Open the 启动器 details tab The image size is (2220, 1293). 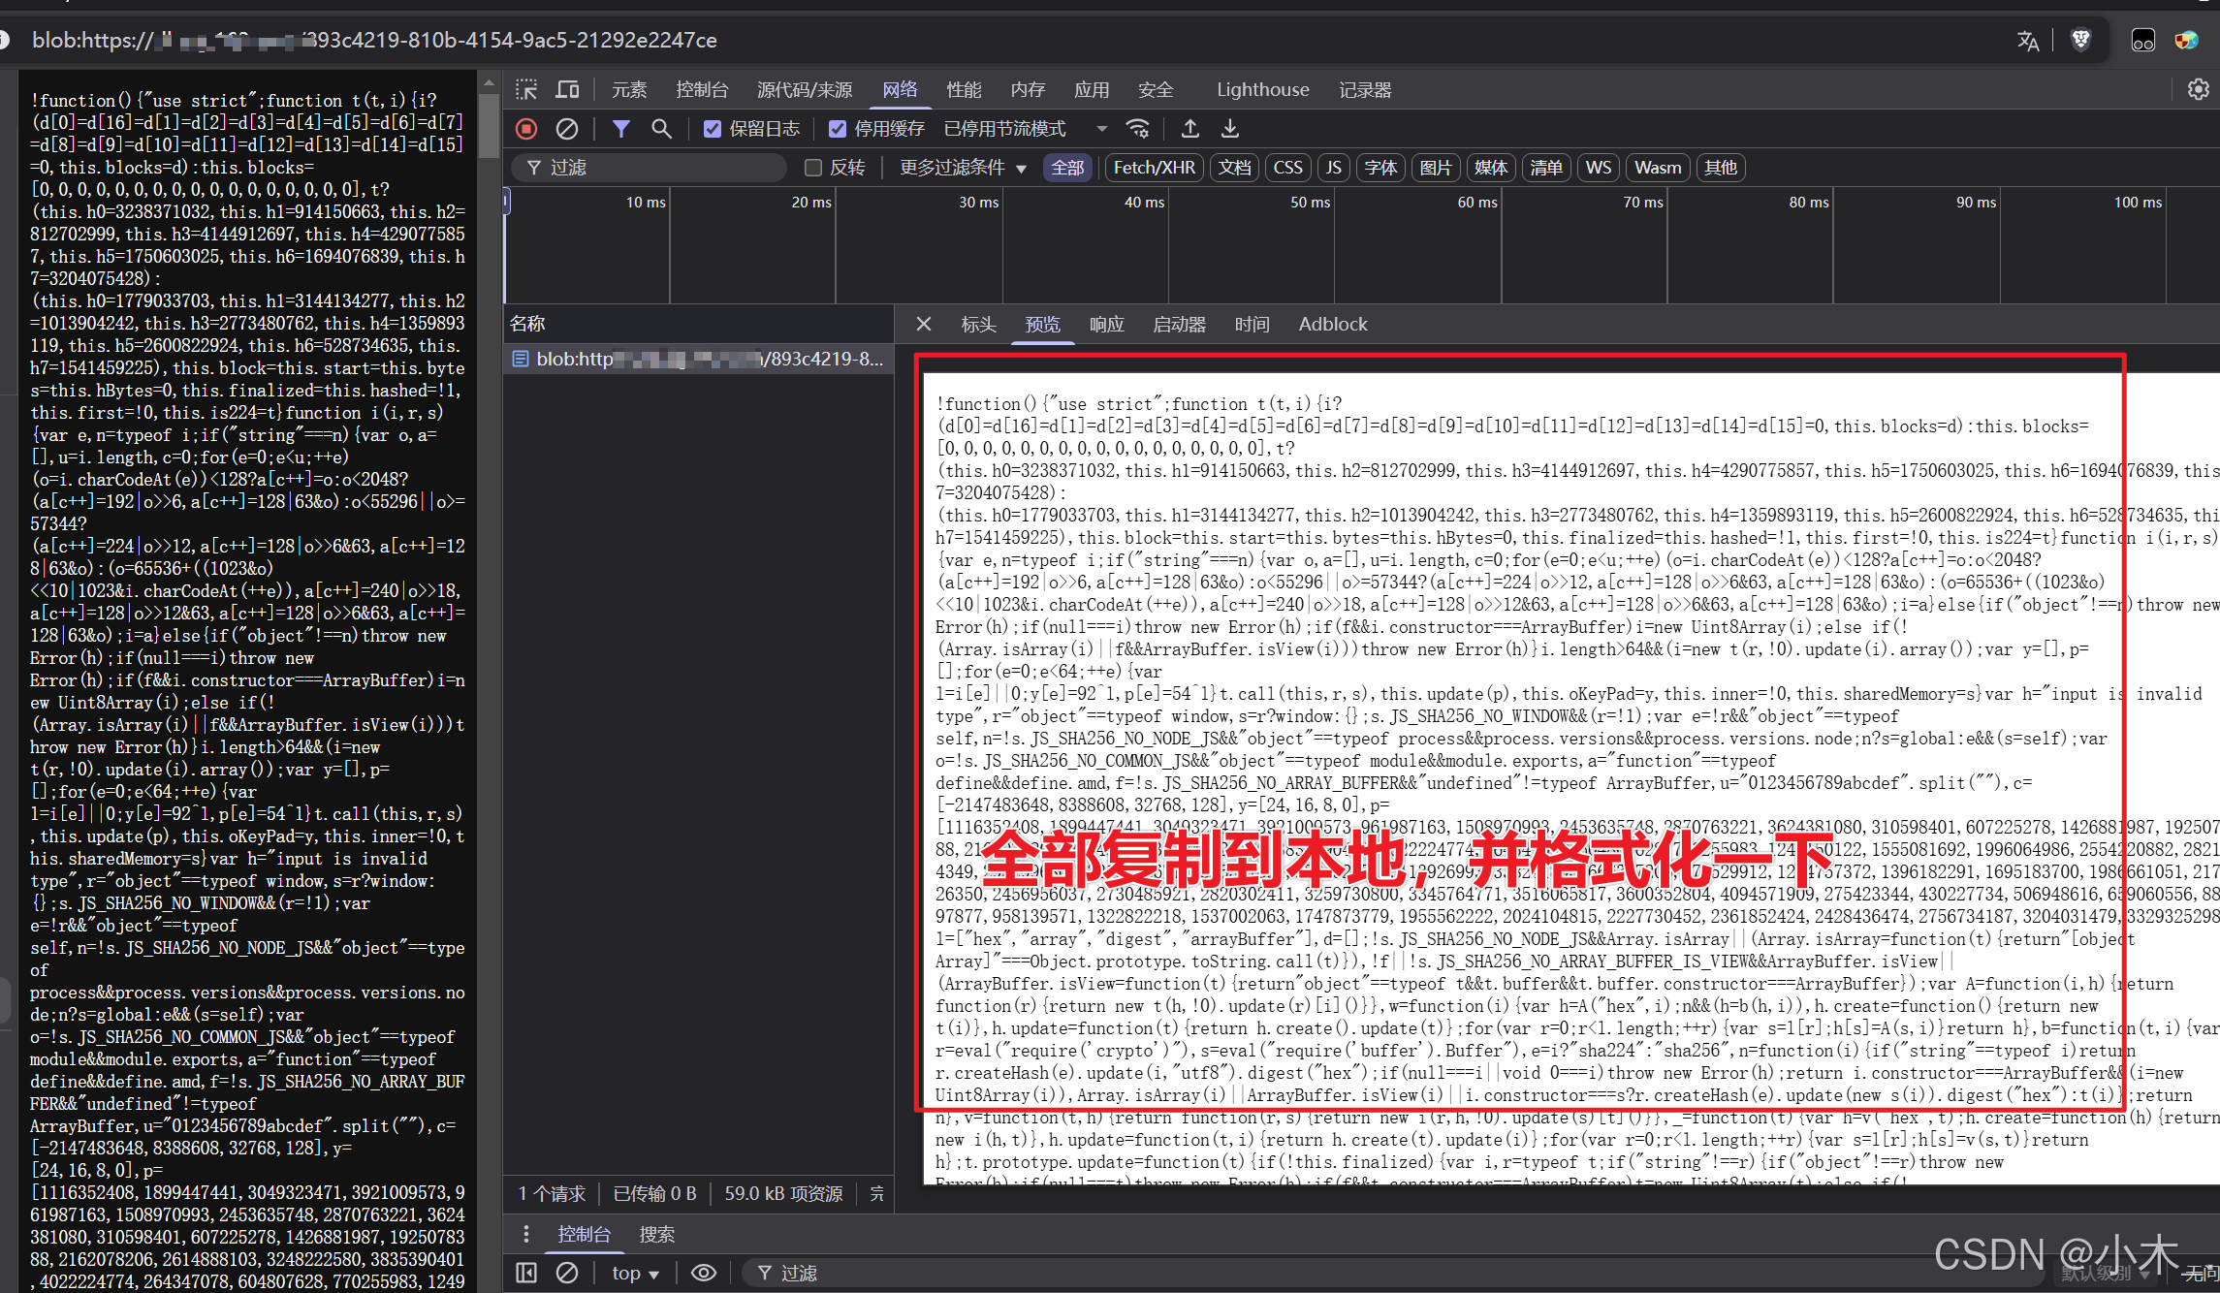coord(1179,324)
